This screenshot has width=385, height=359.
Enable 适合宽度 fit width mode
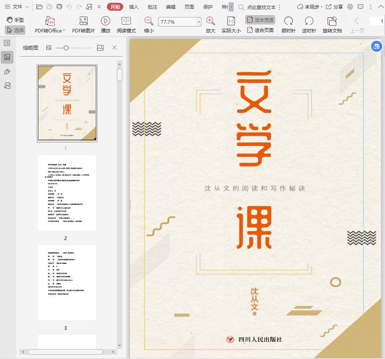click(260, 20)
